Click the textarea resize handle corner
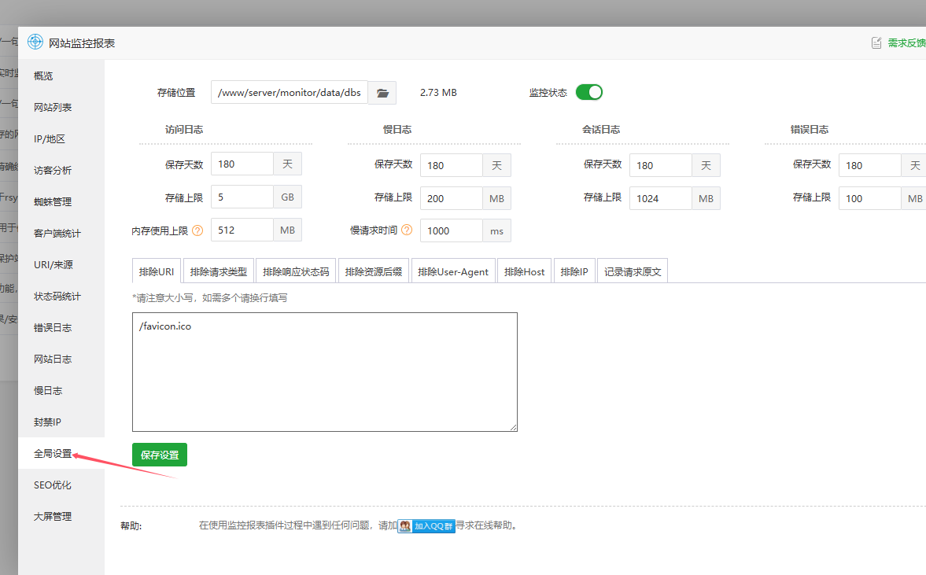The height and width of the screenshot is (575, 926). 513,427
